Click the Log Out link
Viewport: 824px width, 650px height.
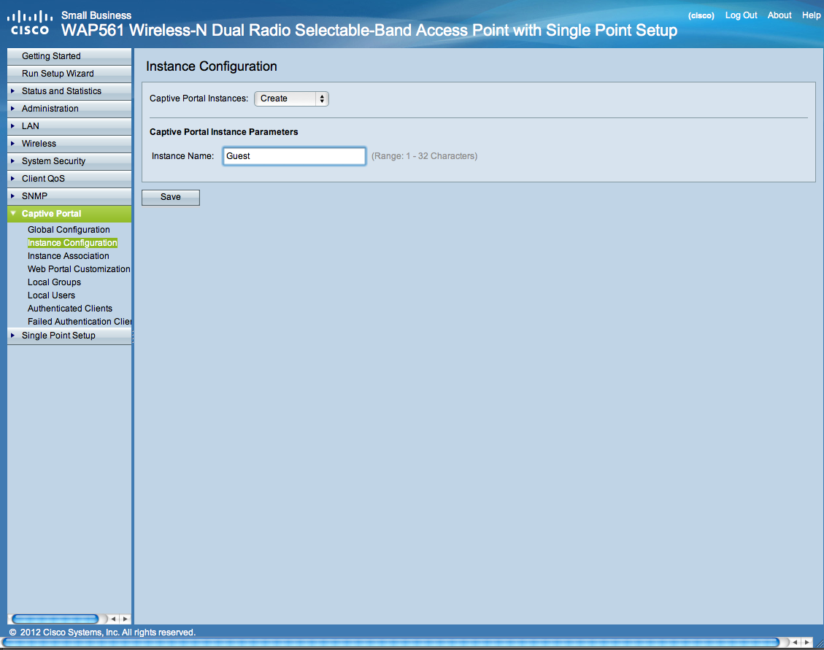coord(741,15)
